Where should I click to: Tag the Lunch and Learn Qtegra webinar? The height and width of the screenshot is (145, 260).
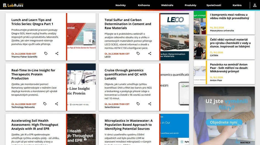46,53
